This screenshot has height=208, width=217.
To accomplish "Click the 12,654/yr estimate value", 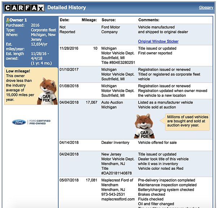I will click(x=39, y=44).
